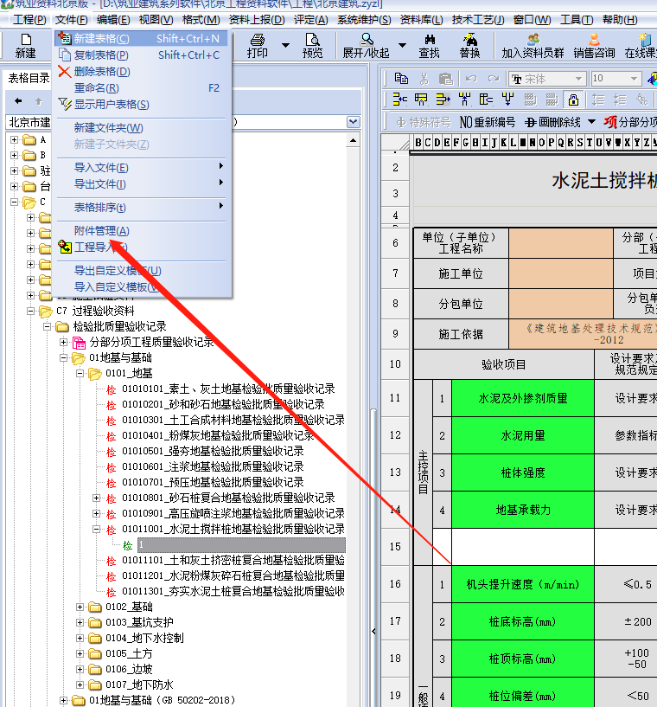Click 画删除线 strikethrough button
Screen dimensions: 657x707
pyautogui.click(x=553, y=122)
